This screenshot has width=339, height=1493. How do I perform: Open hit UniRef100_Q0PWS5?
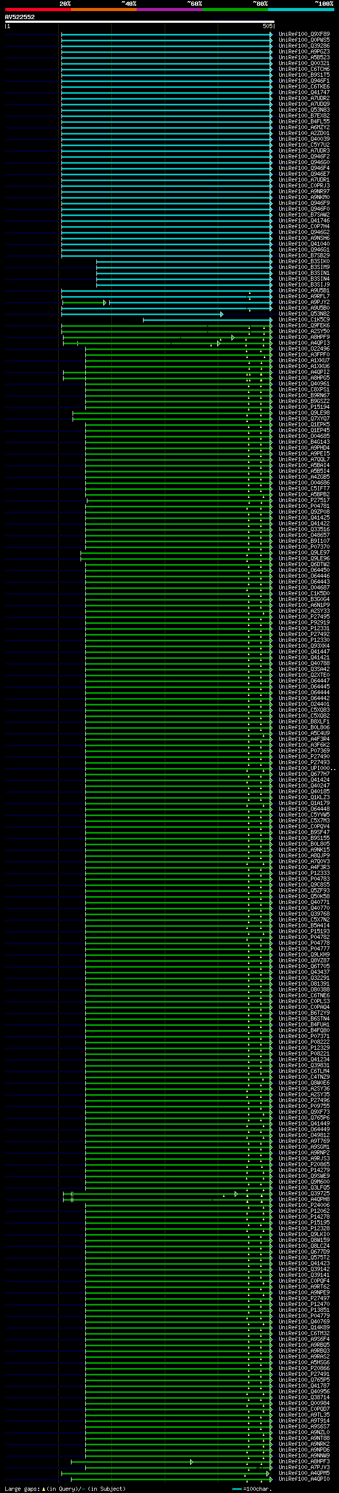click(x=304, y=40)
